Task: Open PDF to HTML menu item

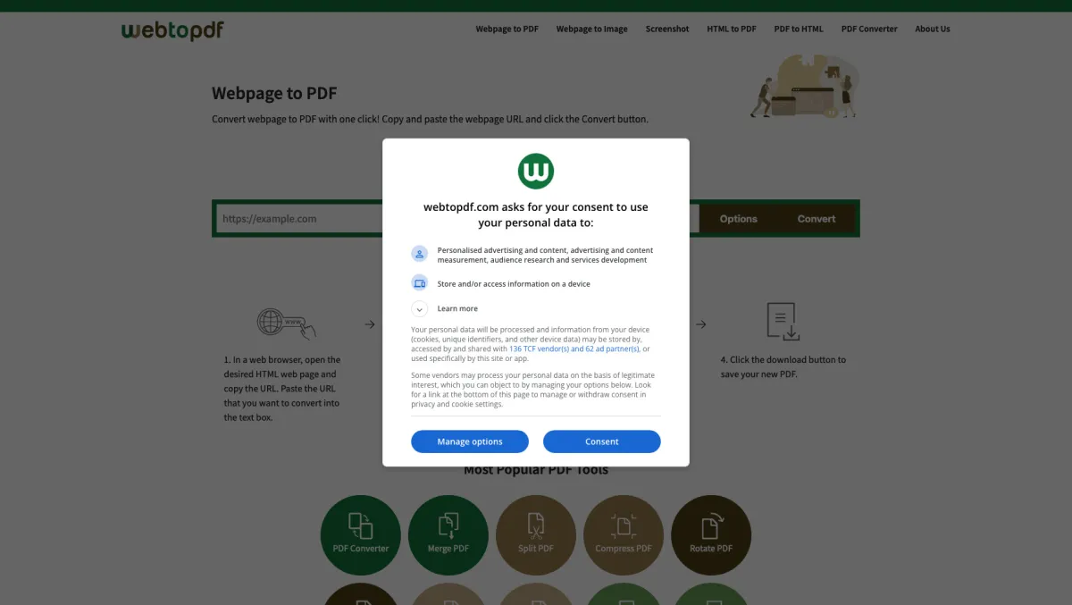Action: pyautogui.click(x=799, y=29)
